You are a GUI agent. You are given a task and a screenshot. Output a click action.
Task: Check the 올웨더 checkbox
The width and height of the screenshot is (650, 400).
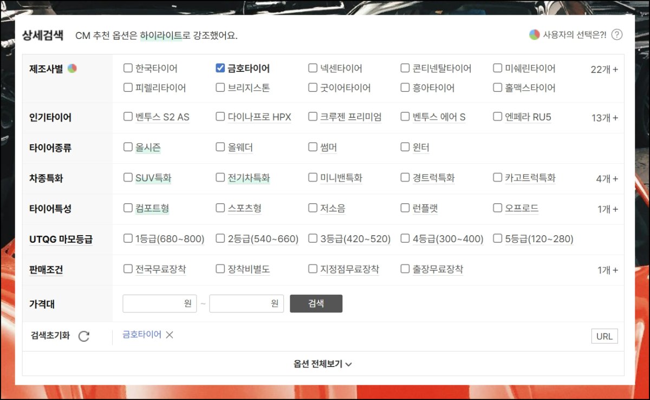point(220,146)
